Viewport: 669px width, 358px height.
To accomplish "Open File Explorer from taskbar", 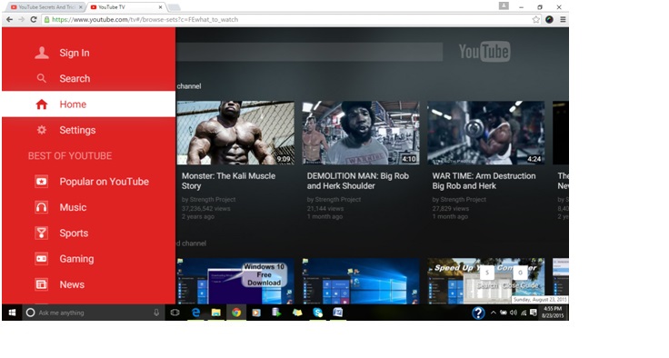I will [216, 313].
